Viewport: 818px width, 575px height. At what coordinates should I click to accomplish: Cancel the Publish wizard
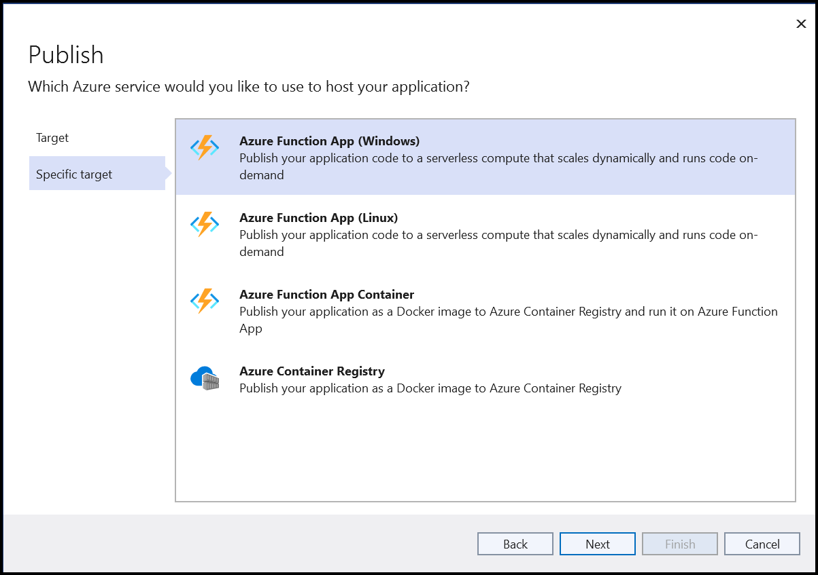[762, 543]
